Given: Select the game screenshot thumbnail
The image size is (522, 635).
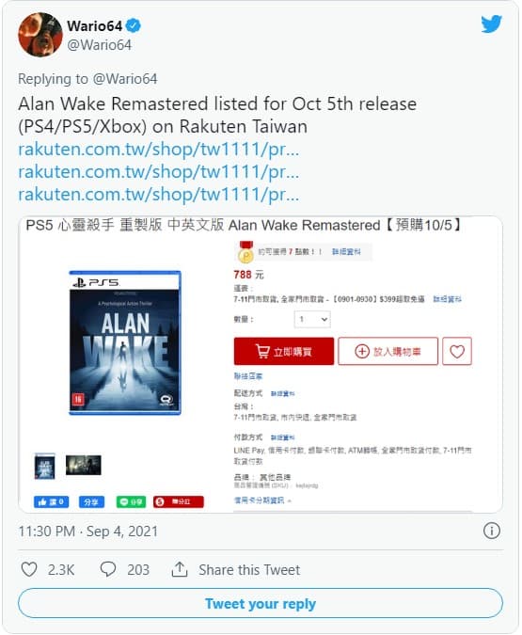Looking at the screenshot, I should coord(84,465).
